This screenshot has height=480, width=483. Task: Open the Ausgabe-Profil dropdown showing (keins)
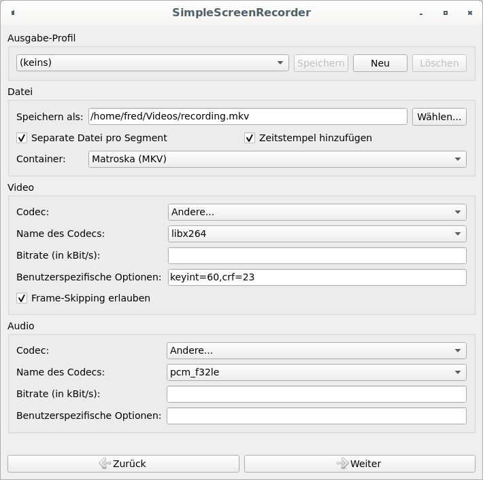coord(152,63)
